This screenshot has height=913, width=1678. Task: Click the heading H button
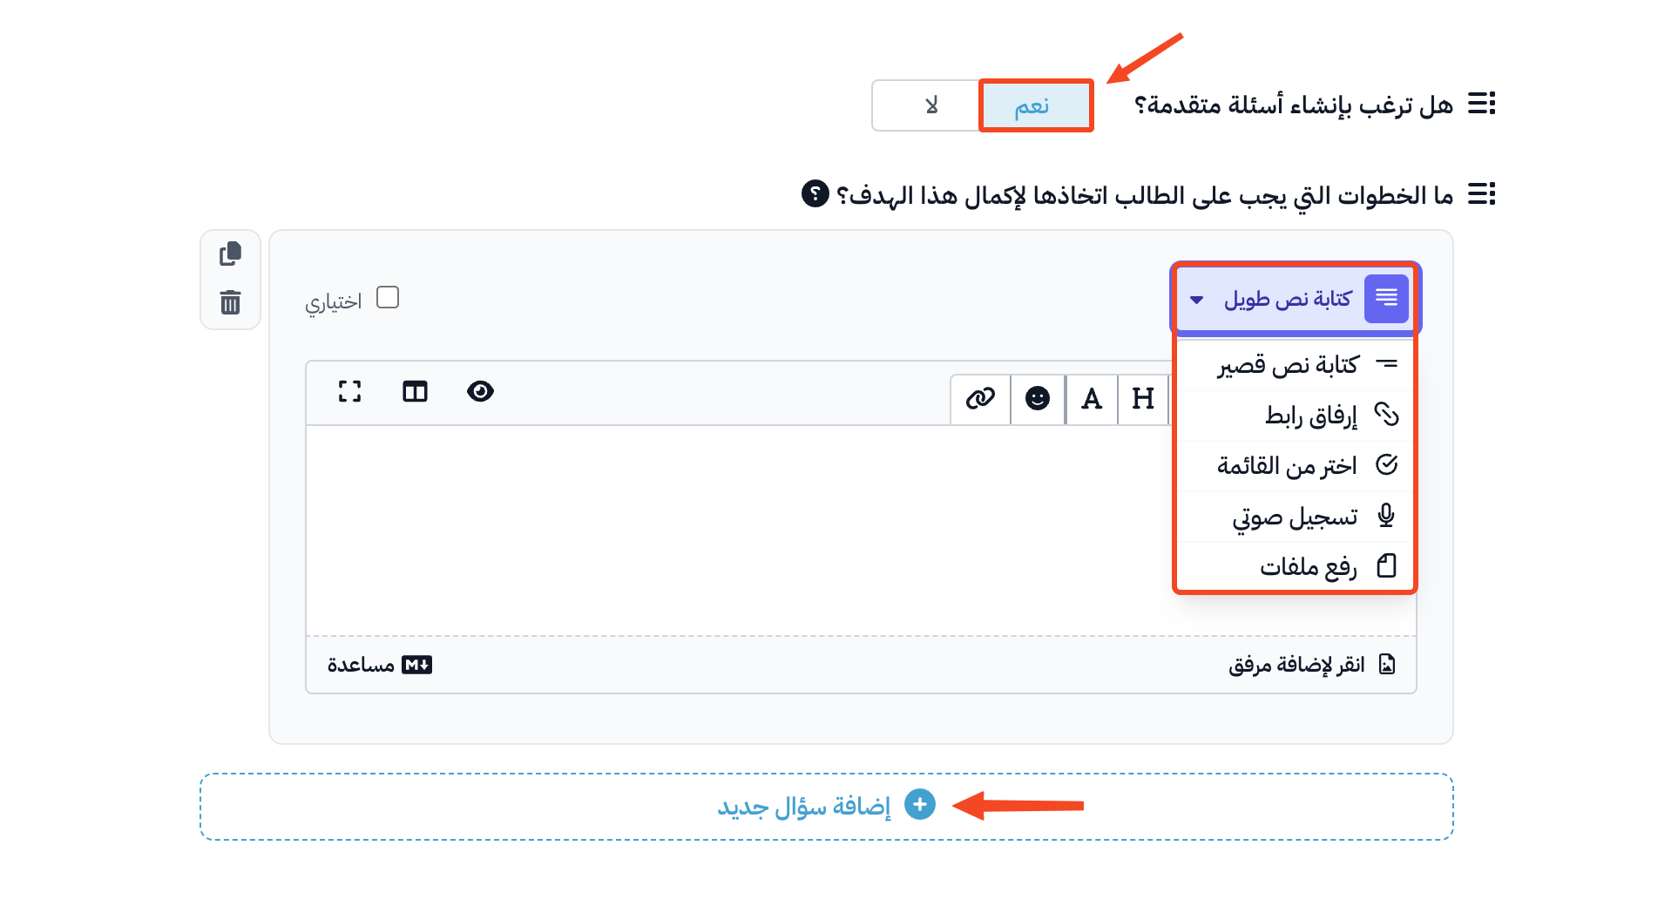pyautogui.click(x=1143, y=399)
